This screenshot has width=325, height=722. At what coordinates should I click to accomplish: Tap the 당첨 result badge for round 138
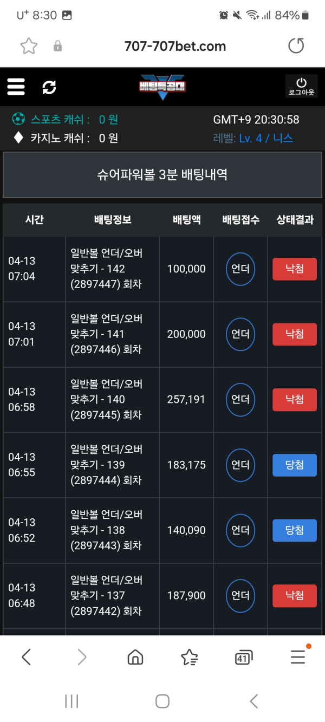(x=294, y=530)
